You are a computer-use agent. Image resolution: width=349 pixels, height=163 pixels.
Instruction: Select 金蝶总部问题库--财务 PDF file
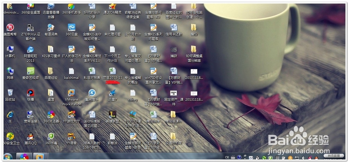(133, 141)
